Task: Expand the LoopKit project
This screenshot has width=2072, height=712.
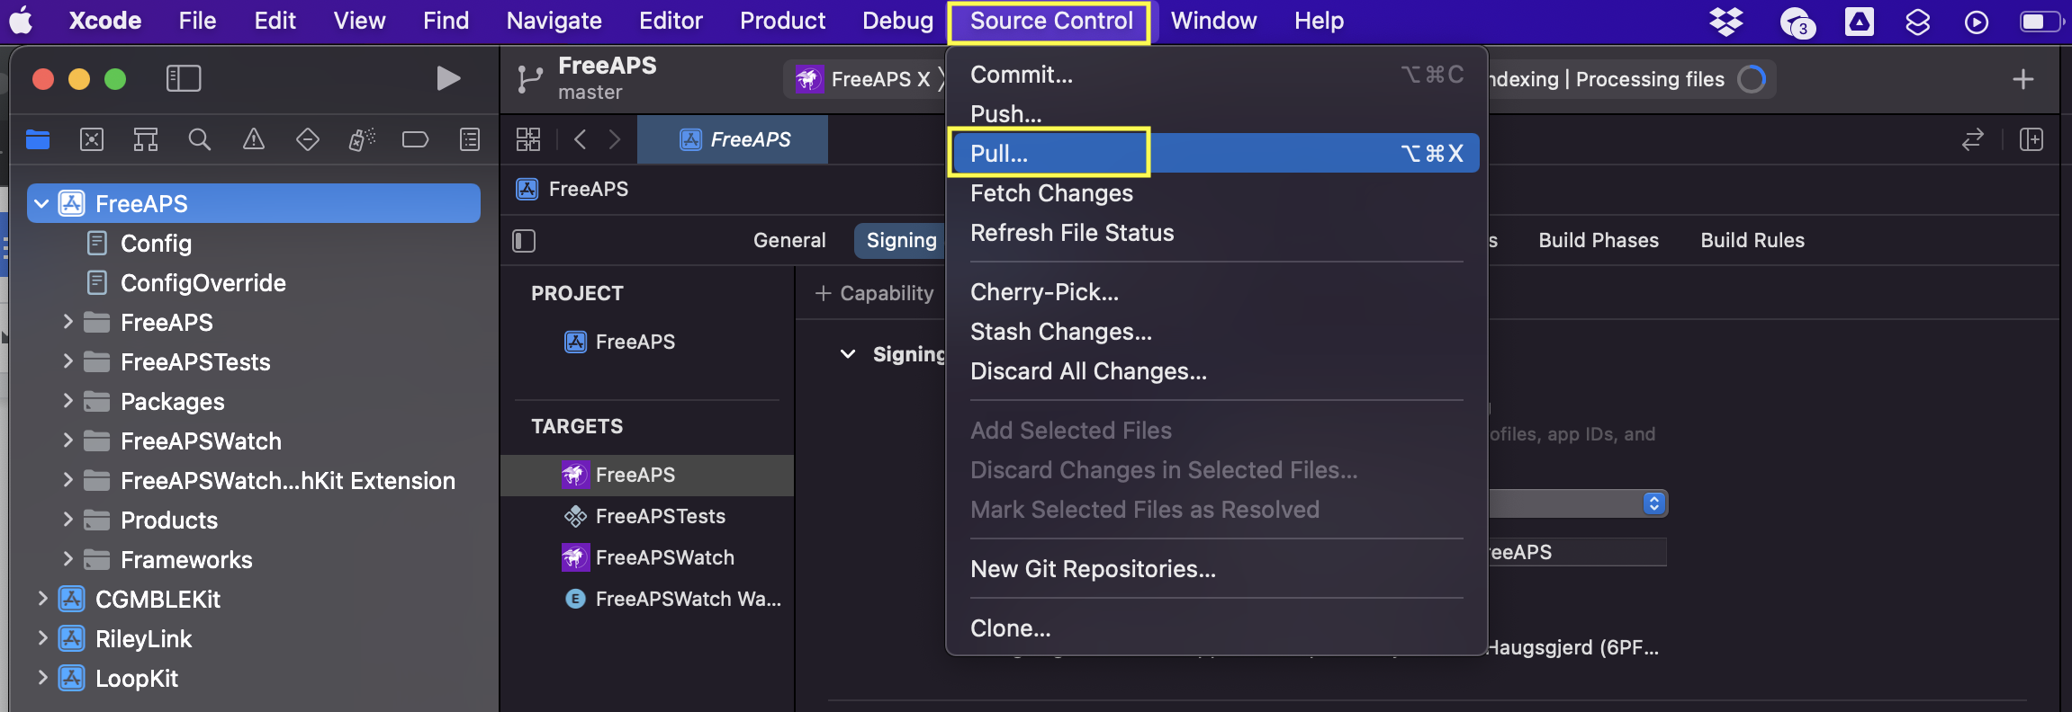Action: point(41,678)
